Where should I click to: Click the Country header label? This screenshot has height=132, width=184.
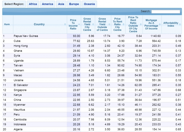click(39, 24)
